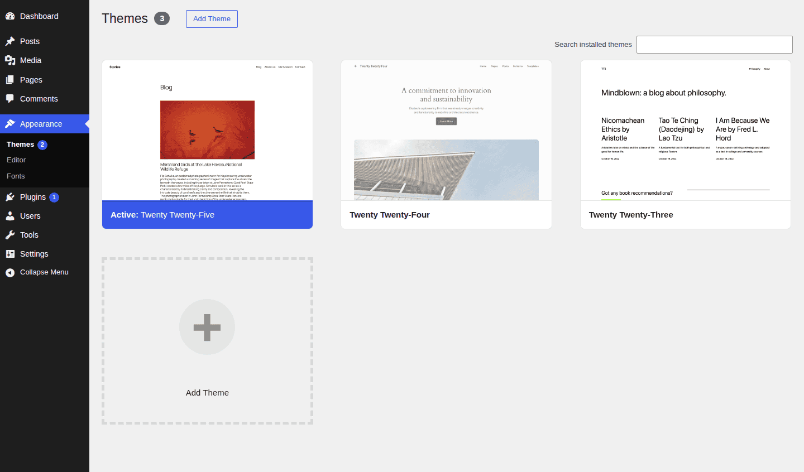Open the Plugins menu label
Image resolution: width=804 pixels, height=472 pixels.
click(x=33, y=197)
